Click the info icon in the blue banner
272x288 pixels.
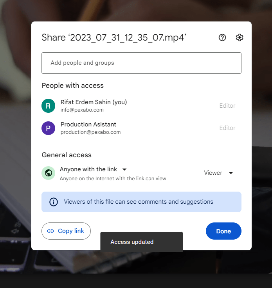54,202
